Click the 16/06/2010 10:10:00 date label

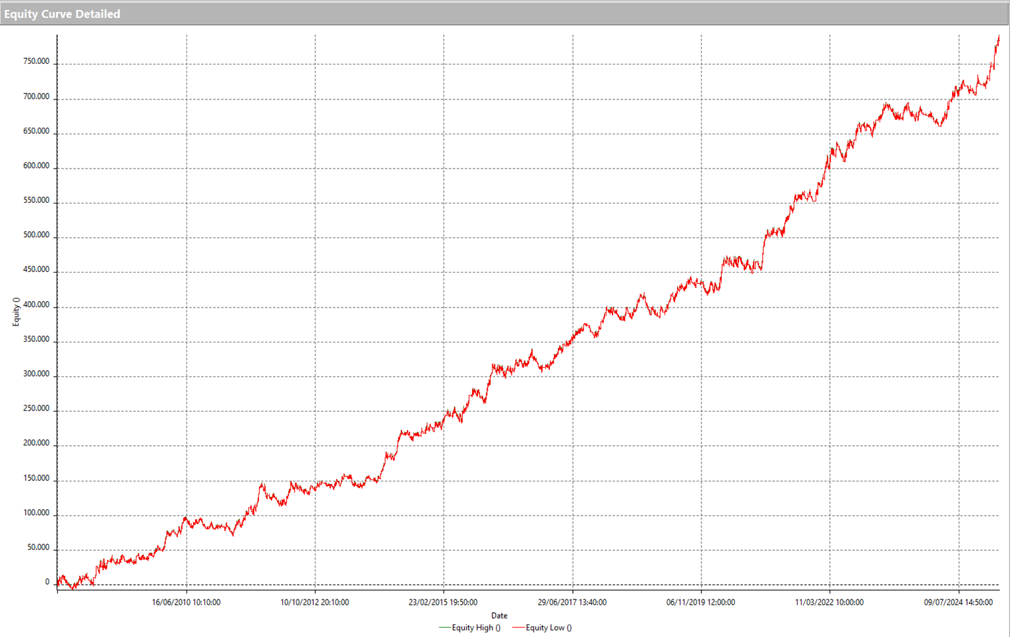pos(186,602)
